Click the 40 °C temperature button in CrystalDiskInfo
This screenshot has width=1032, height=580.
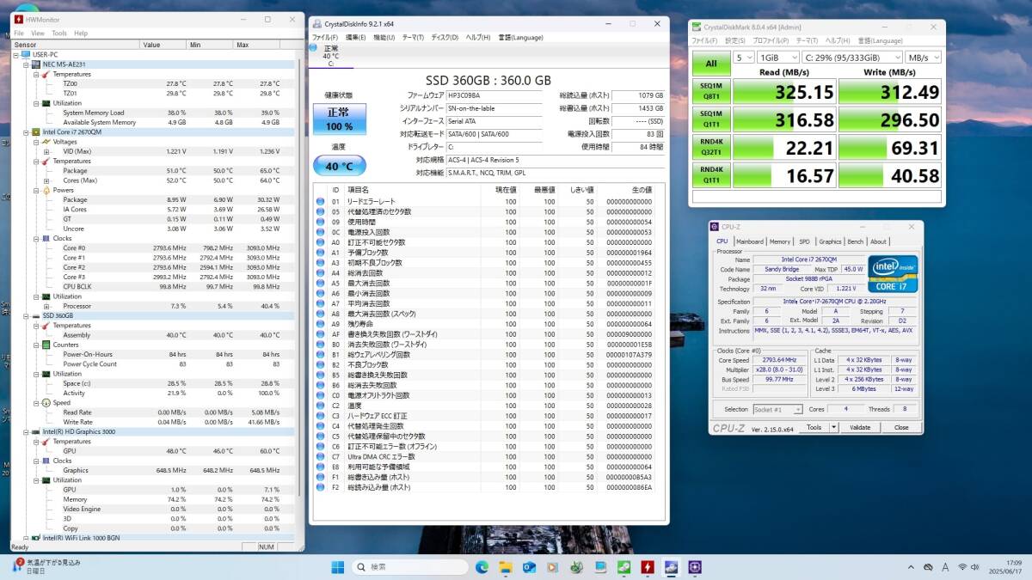[339, 166]
